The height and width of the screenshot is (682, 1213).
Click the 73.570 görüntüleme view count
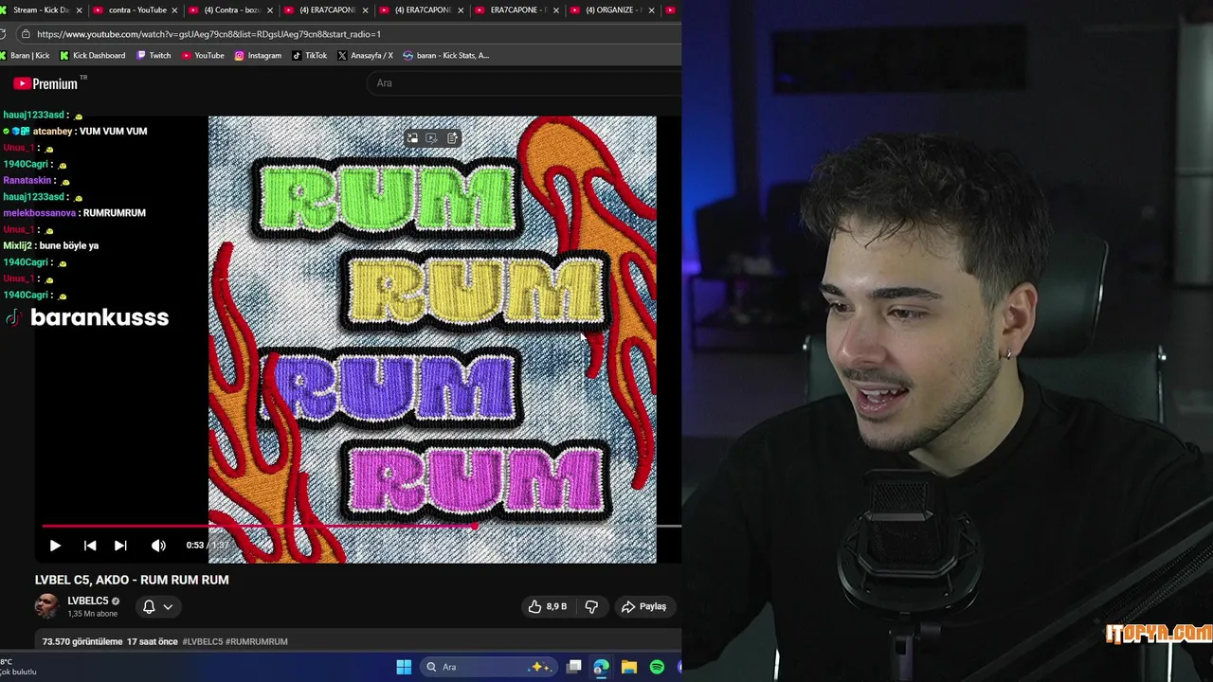click(x=82, y=641)
